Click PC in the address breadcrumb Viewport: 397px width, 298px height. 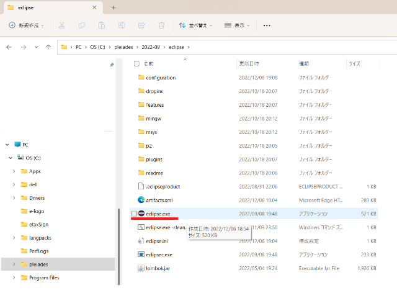click(x=79, y=47)
